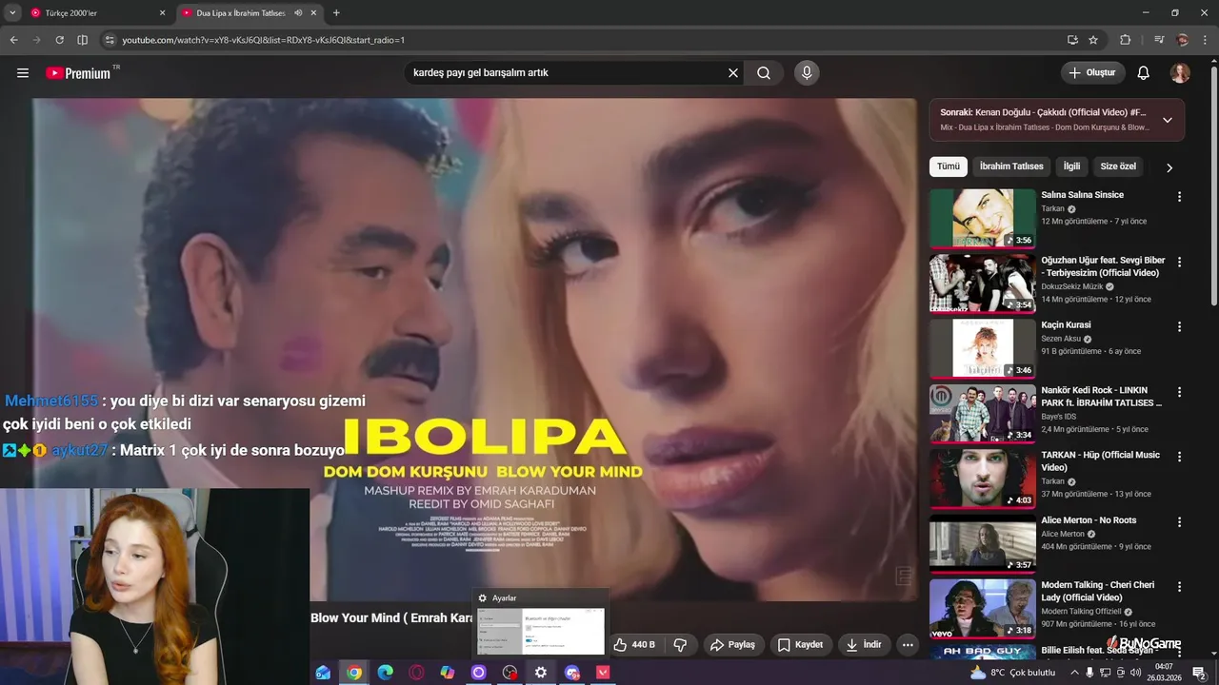This screenshot has height=685, width=1219.
Task: Install app icon in address bar
Action: 1072,40
